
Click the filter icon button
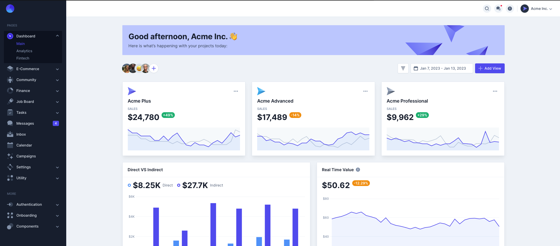point(403,68)
